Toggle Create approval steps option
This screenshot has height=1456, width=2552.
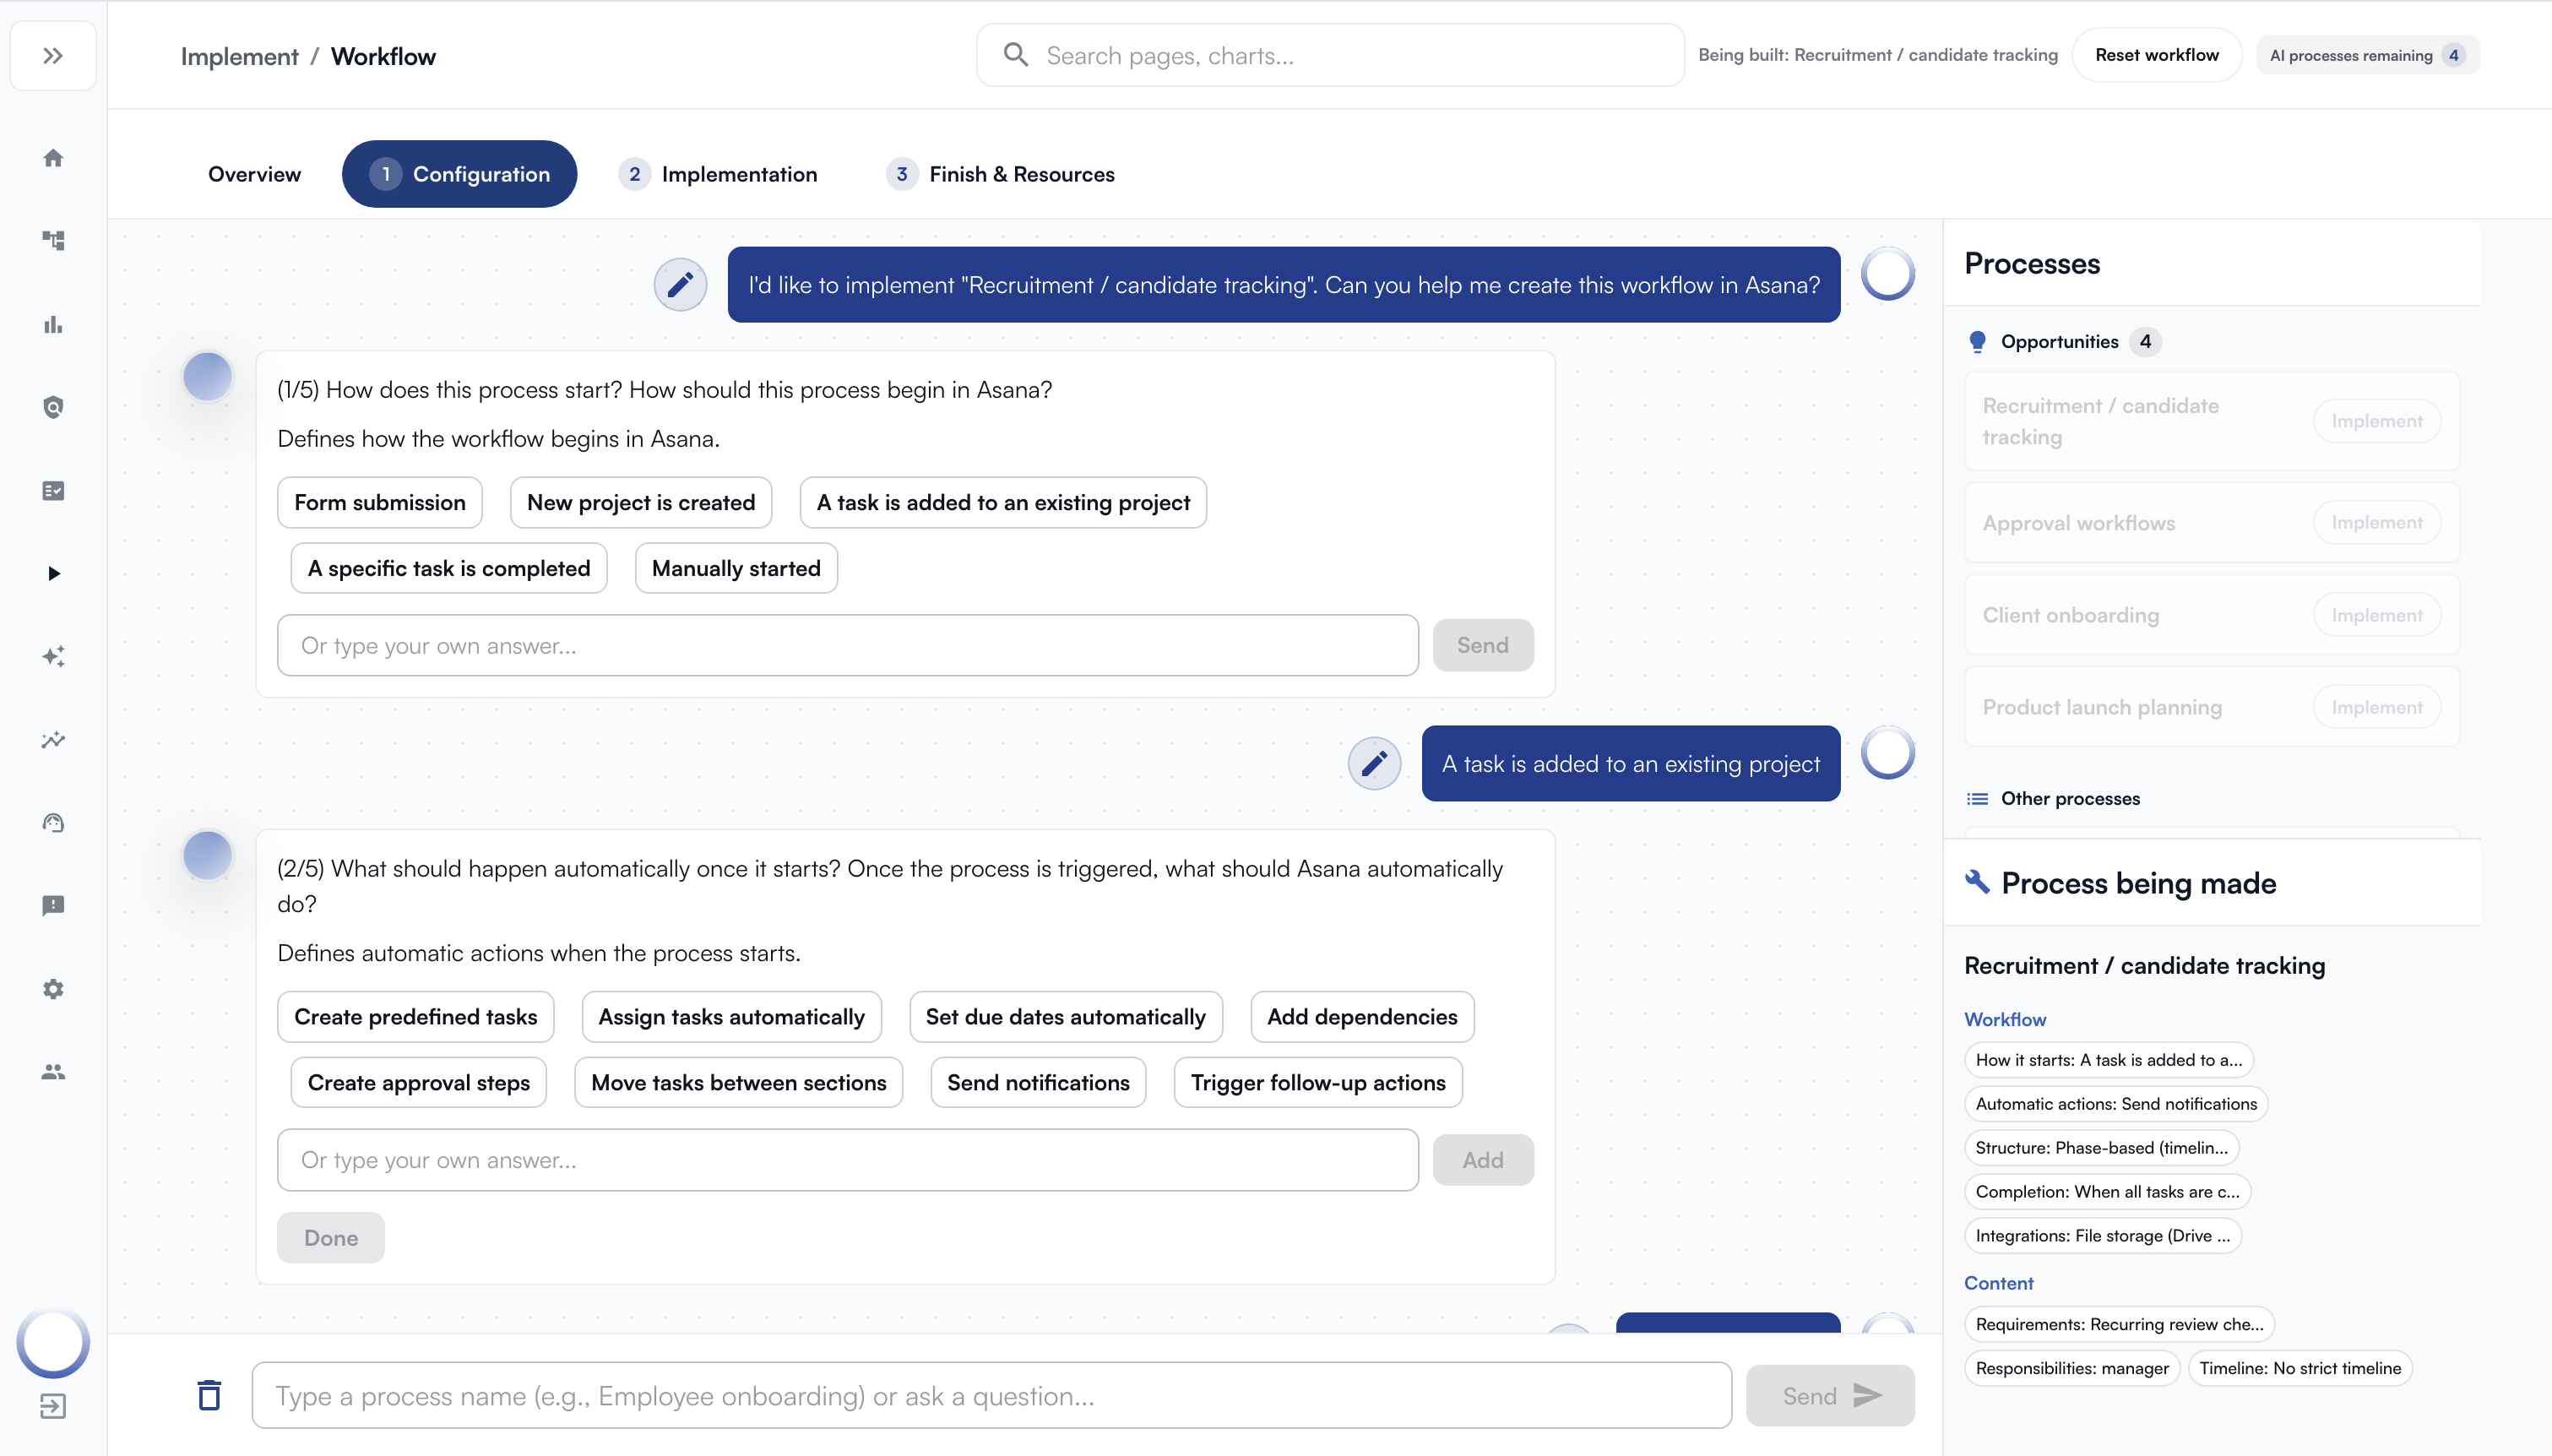418,1083
